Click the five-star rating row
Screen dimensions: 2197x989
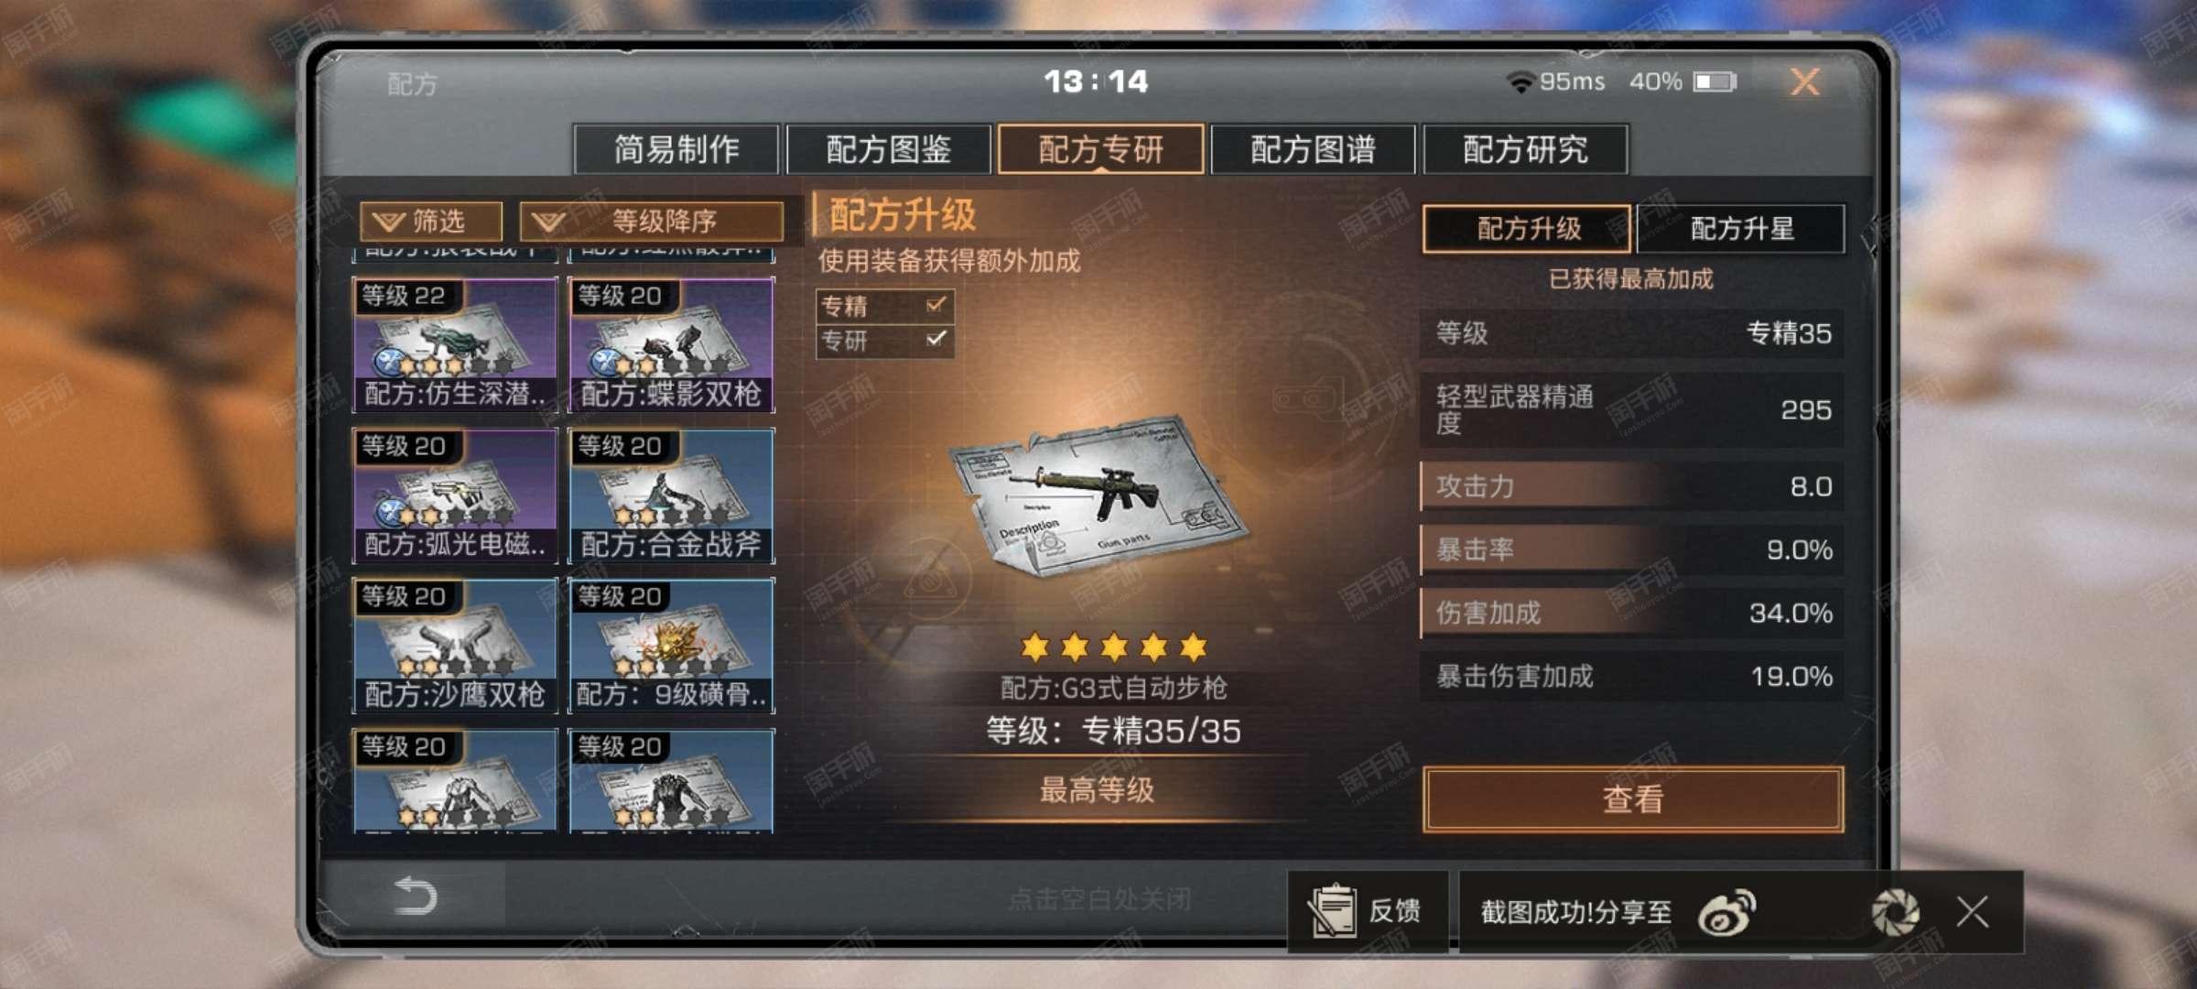click(1113, 647)
